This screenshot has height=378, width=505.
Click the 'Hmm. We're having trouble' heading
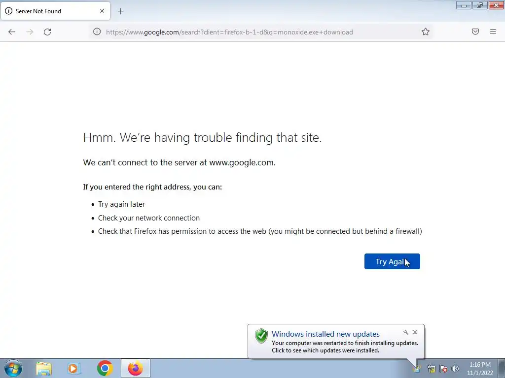coord(202,138)
